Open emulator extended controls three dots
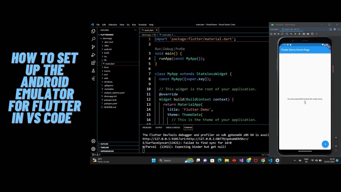 point(316,34)
